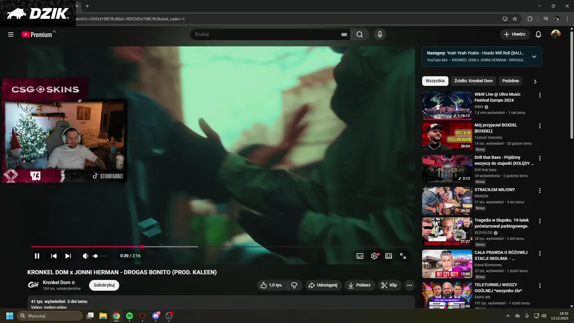The height and width of the screenshot is (323, 574).
Task: Open File Explorer from taskbar
Action: pyautogui.click(x=103, y=316)
